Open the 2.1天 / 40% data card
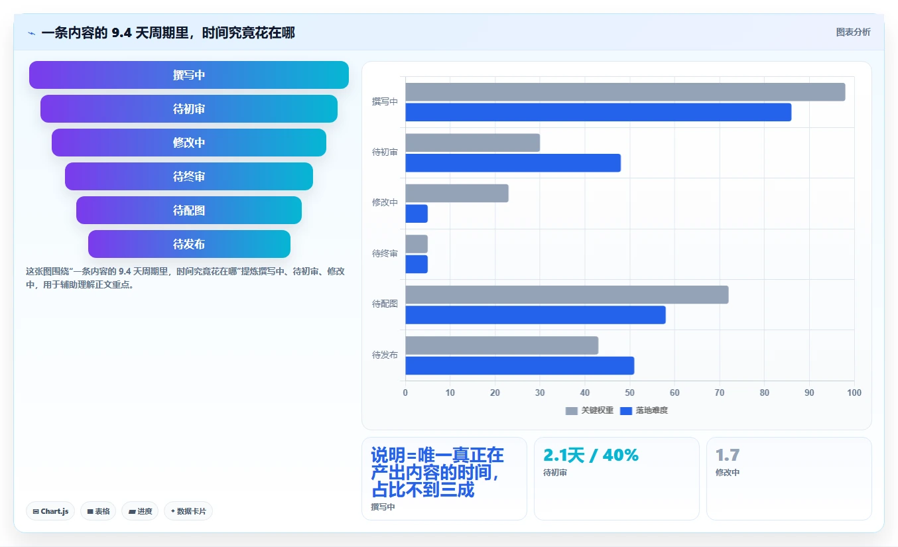Viewport: 898px width, 547px height. (x=617, y=479)
